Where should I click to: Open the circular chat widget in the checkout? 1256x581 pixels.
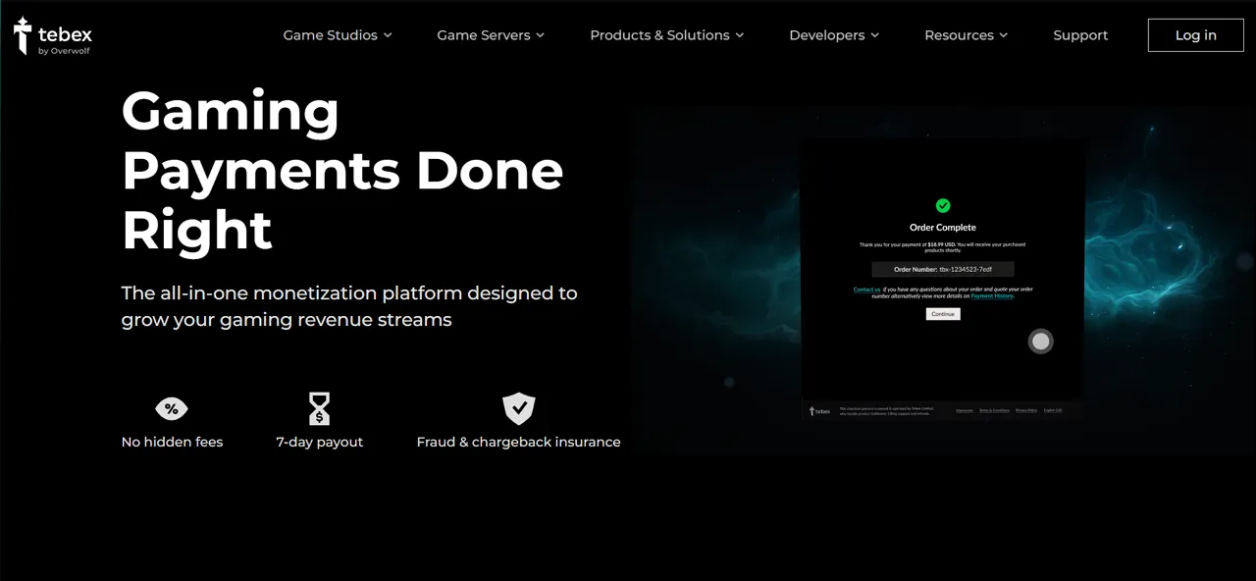coord(1040,341)
